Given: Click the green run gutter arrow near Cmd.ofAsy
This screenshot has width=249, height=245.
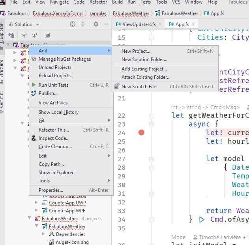Looking at the screenshot, I should tap(202, 219).
